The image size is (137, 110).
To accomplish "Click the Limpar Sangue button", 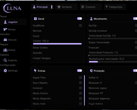I will (x=42, y=58).
